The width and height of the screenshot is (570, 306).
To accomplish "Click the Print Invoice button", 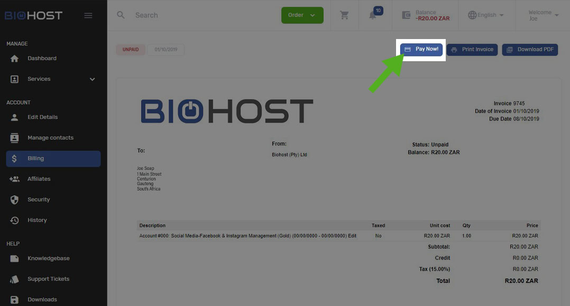I will 472,50.
